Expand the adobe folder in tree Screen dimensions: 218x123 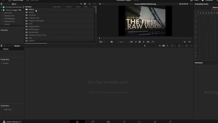point(3,24)
